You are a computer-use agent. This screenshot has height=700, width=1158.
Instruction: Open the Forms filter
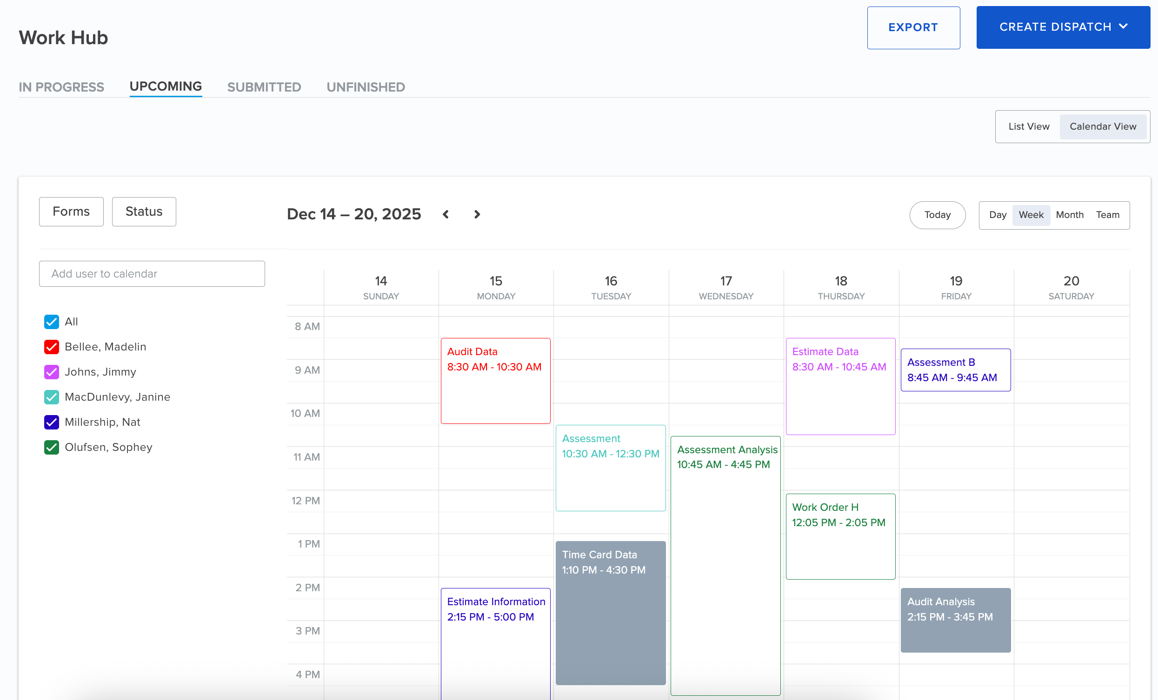(x=71, y=211)
